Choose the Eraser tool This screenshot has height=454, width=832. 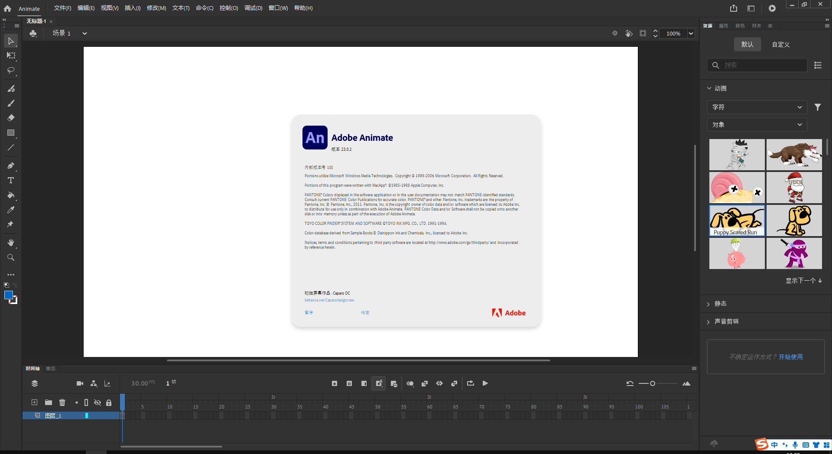11,117
